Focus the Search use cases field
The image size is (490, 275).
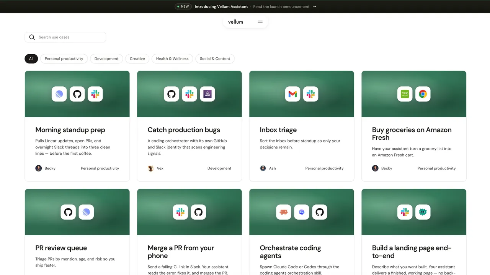point(65,37)
